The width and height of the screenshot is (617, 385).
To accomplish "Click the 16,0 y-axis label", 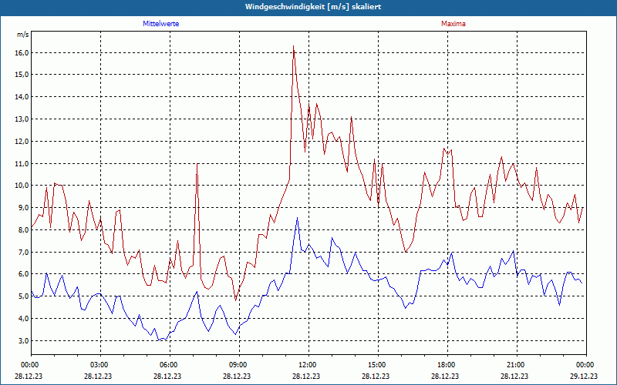I will [x=22, y=52].
